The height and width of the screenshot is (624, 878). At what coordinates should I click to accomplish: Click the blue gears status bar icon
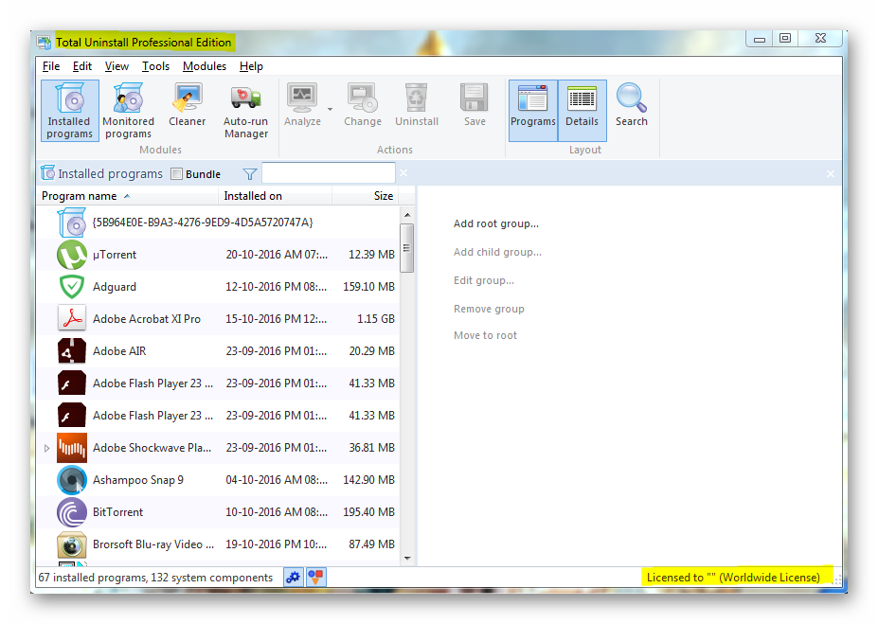(293, 577)
